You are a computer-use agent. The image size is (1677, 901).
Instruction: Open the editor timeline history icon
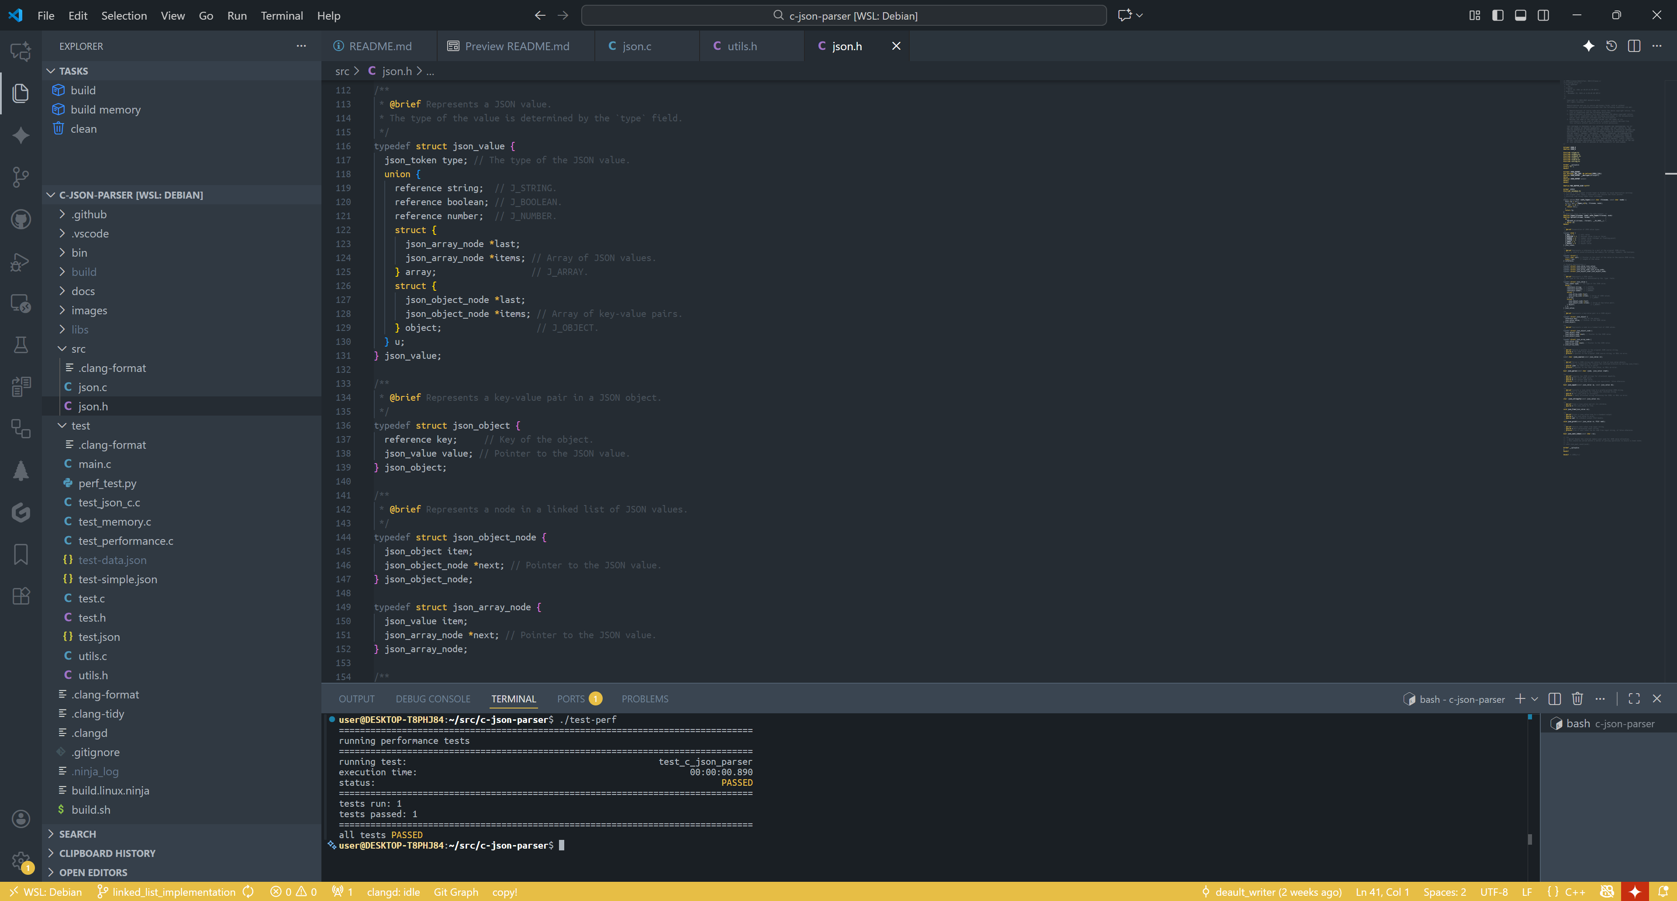1611,45
